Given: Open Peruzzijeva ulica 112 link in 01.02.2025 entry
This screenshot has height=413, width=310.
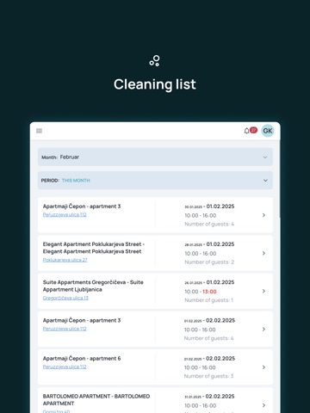Looking at the screenshot, I should pos(65,214).
